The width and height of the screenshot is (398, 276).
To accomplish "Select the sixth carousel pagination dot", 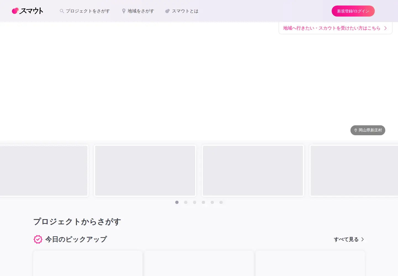I will (221, 202).
